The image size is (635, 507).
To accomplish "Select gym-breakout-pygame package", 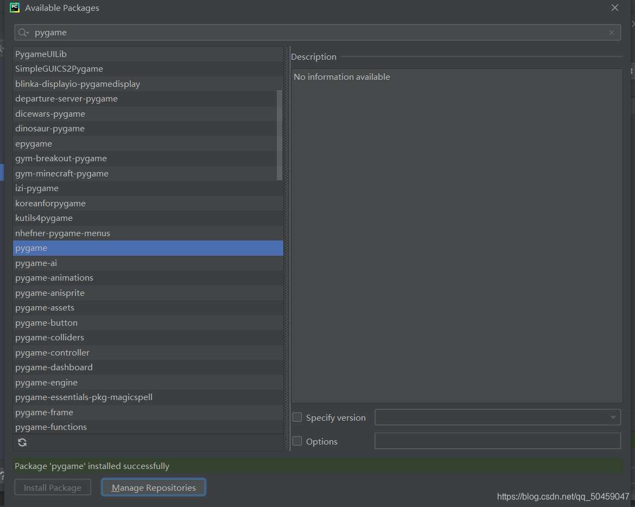I will (x=148, y=159).
